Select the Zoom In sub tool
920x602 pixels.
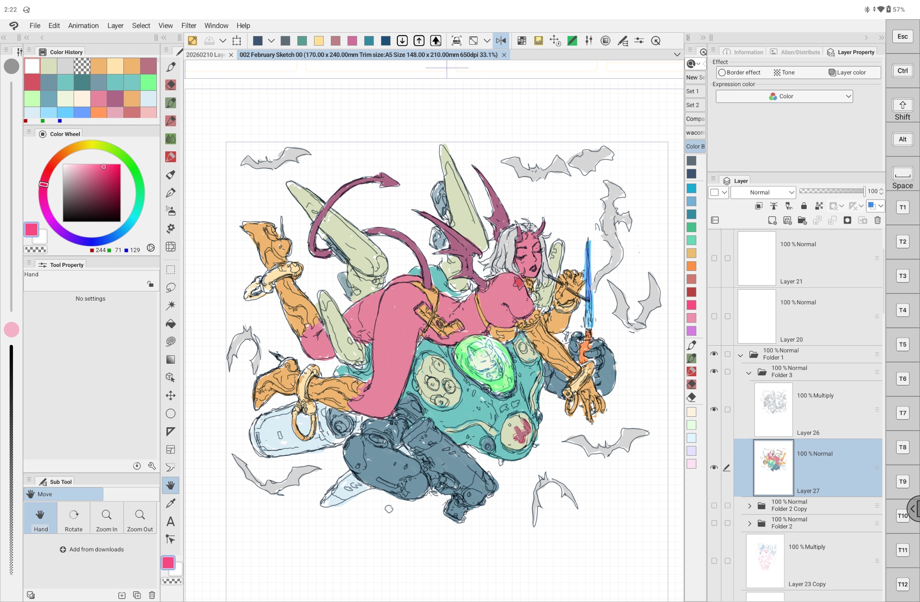point(107,519)
